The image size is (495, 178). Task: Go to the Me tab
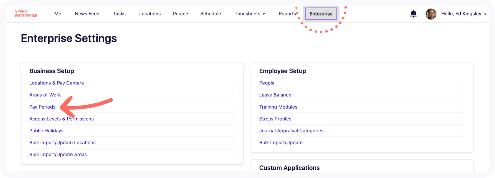click(x=58, y=14)
